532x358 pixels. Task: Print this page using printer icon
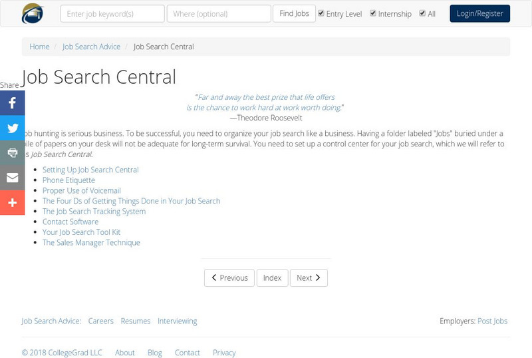12,153
